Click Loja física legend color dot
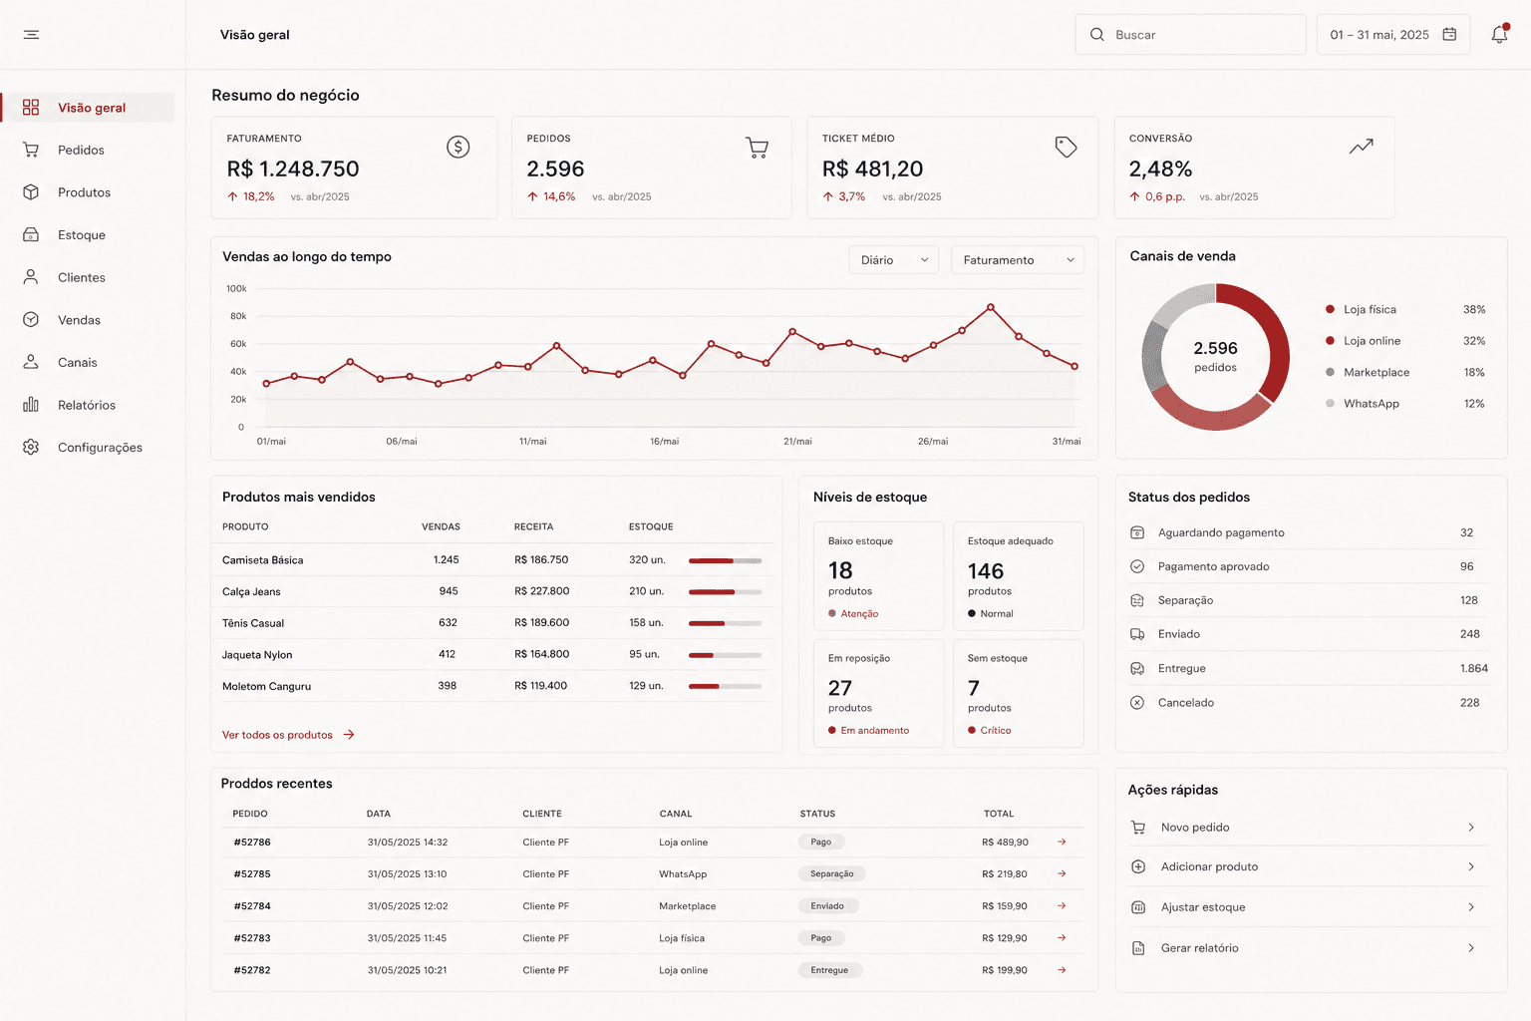The width and height of the screenshot is (1531, 1021). [1330, 309]
